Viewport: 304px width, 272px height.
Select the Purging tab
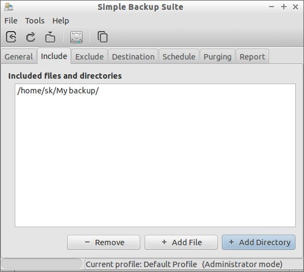tap(218, 56)
